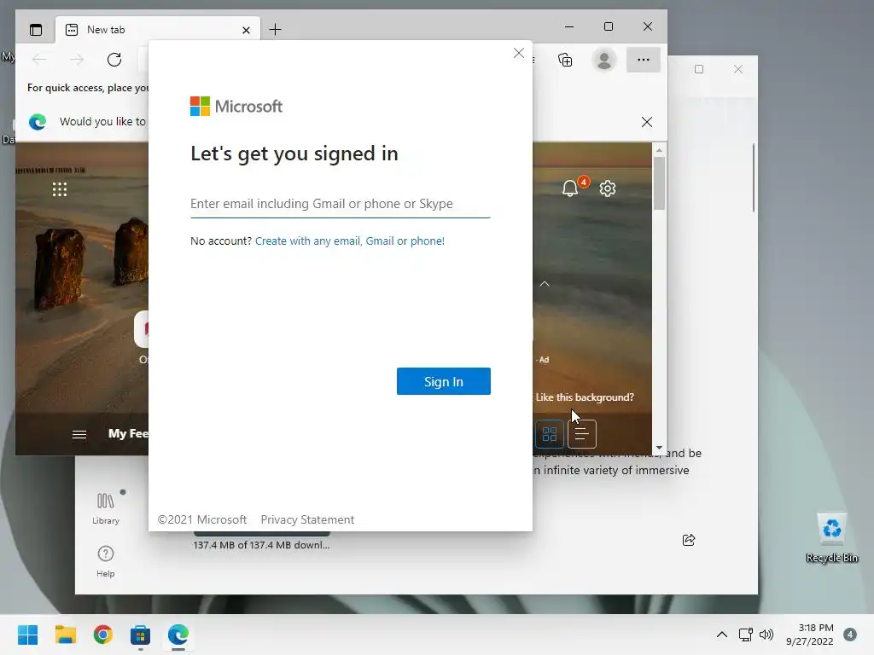The image size is (874, 655).
Task: Open the Windows Start menu
Action: point(28,635)
